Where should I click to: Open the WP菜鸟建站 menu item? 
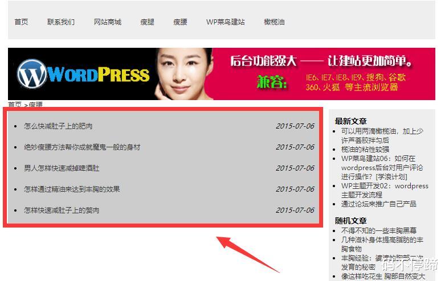click(x=225, y=22)
